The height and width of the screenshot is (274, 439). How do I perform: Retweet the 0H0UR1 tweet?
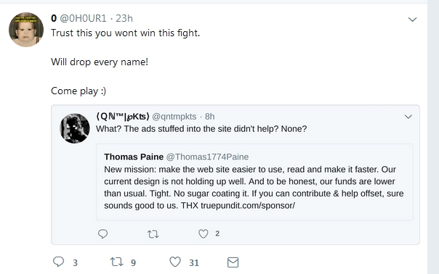[116, 262]
